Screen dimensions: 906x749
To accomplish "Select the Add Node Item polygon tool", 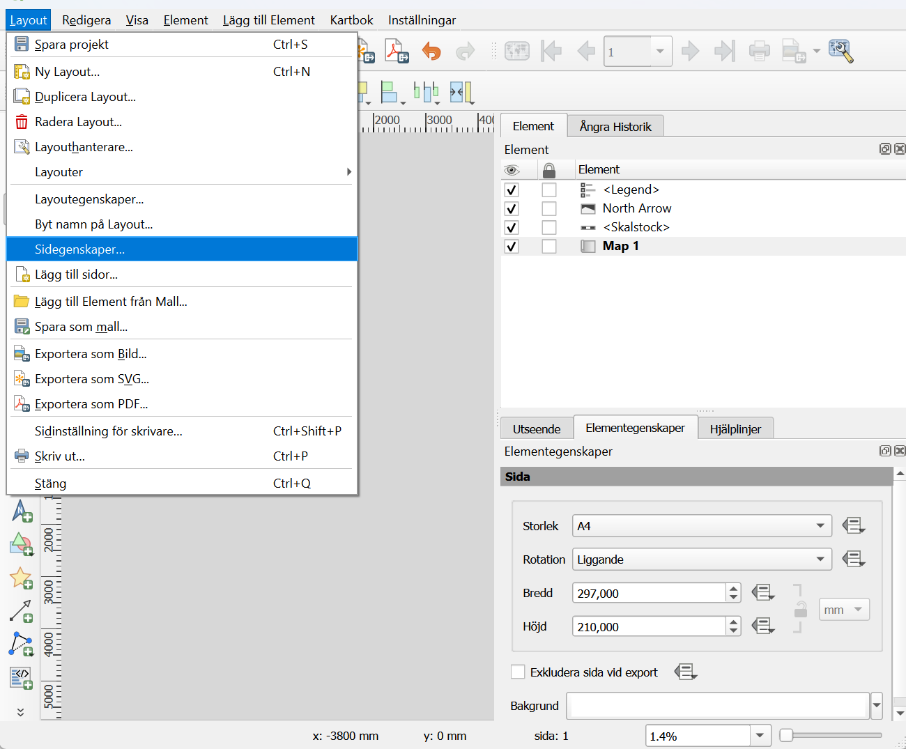I will coord(21,644).
